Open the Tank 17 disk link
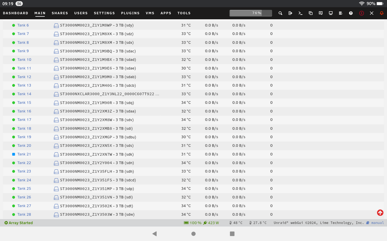The width and height of the screenshot is (387, 241). pos(24,120)
